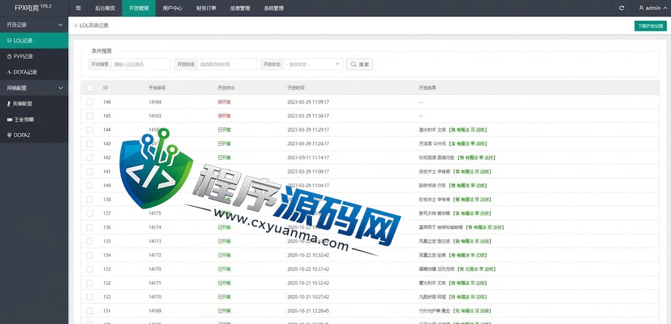Open the 后台首页 top tab

click(105, 8)
